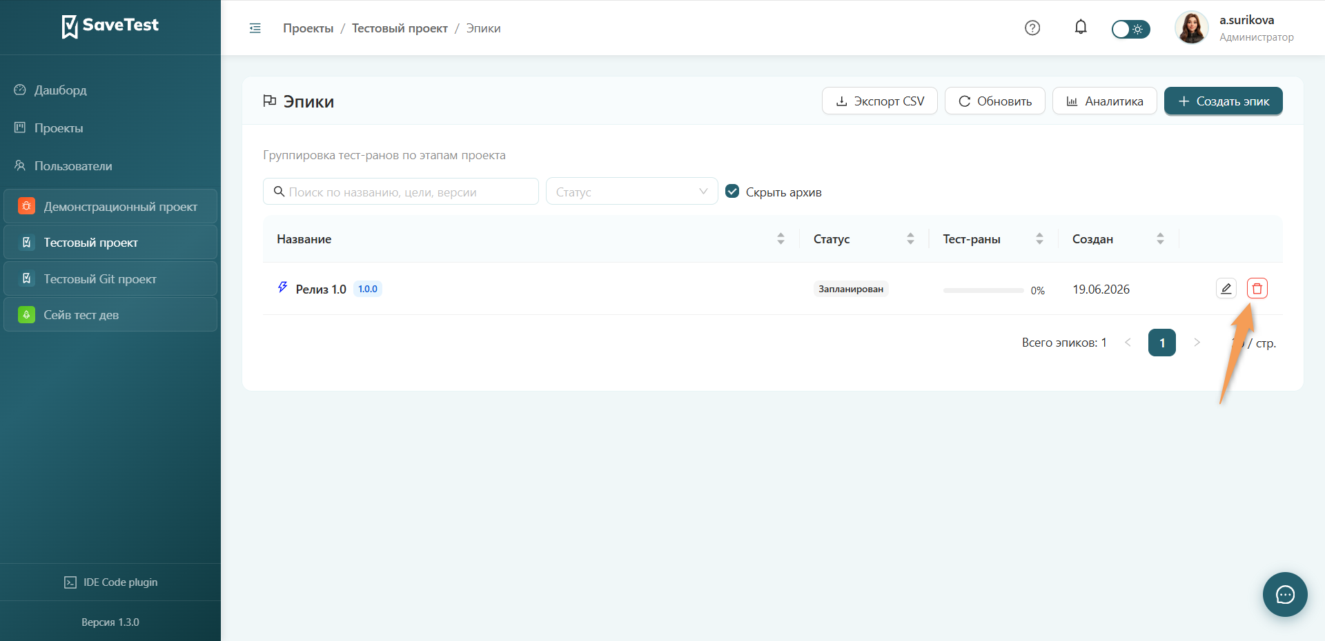Delete the Релиз 1.0 epic via trash icon

coord(1257,289)
